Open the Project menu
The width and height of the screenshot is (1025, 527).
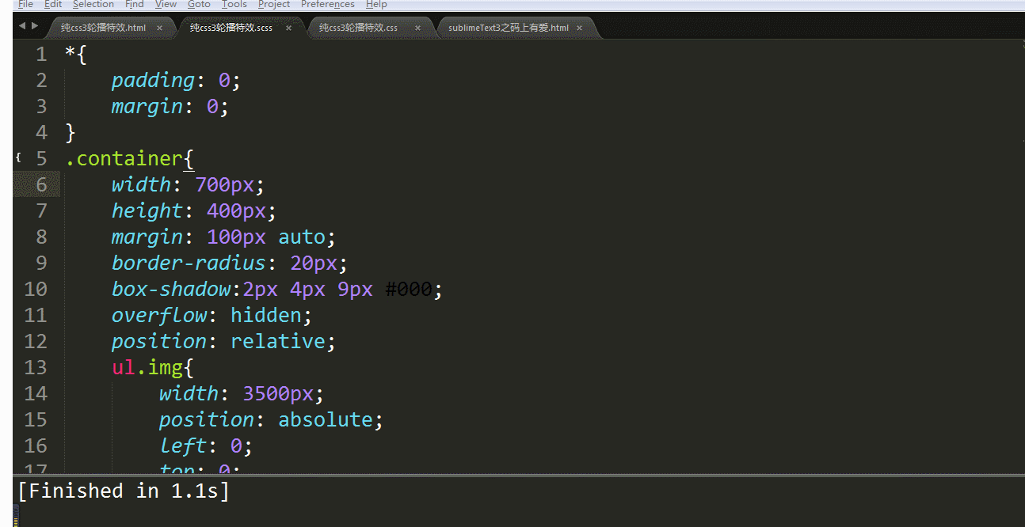coord(274,4)
